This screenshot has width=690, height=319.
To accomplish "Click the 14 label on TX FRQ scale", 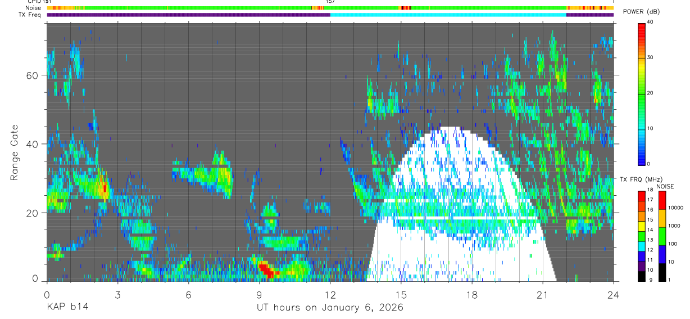I will (650, 230).
